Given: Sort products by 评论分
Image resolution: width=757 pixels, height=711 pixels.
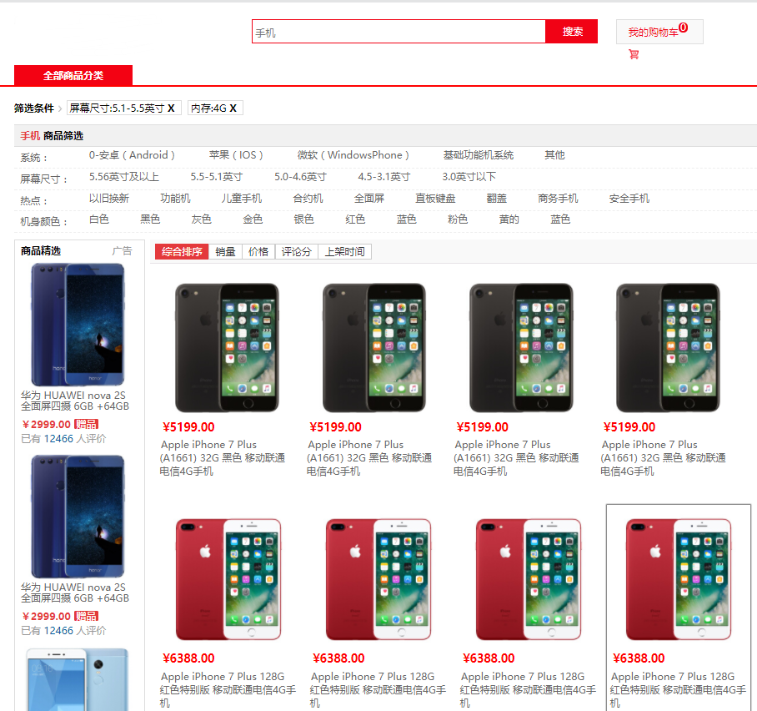Looking at the screenshot, I should click(x=297, y=252).
